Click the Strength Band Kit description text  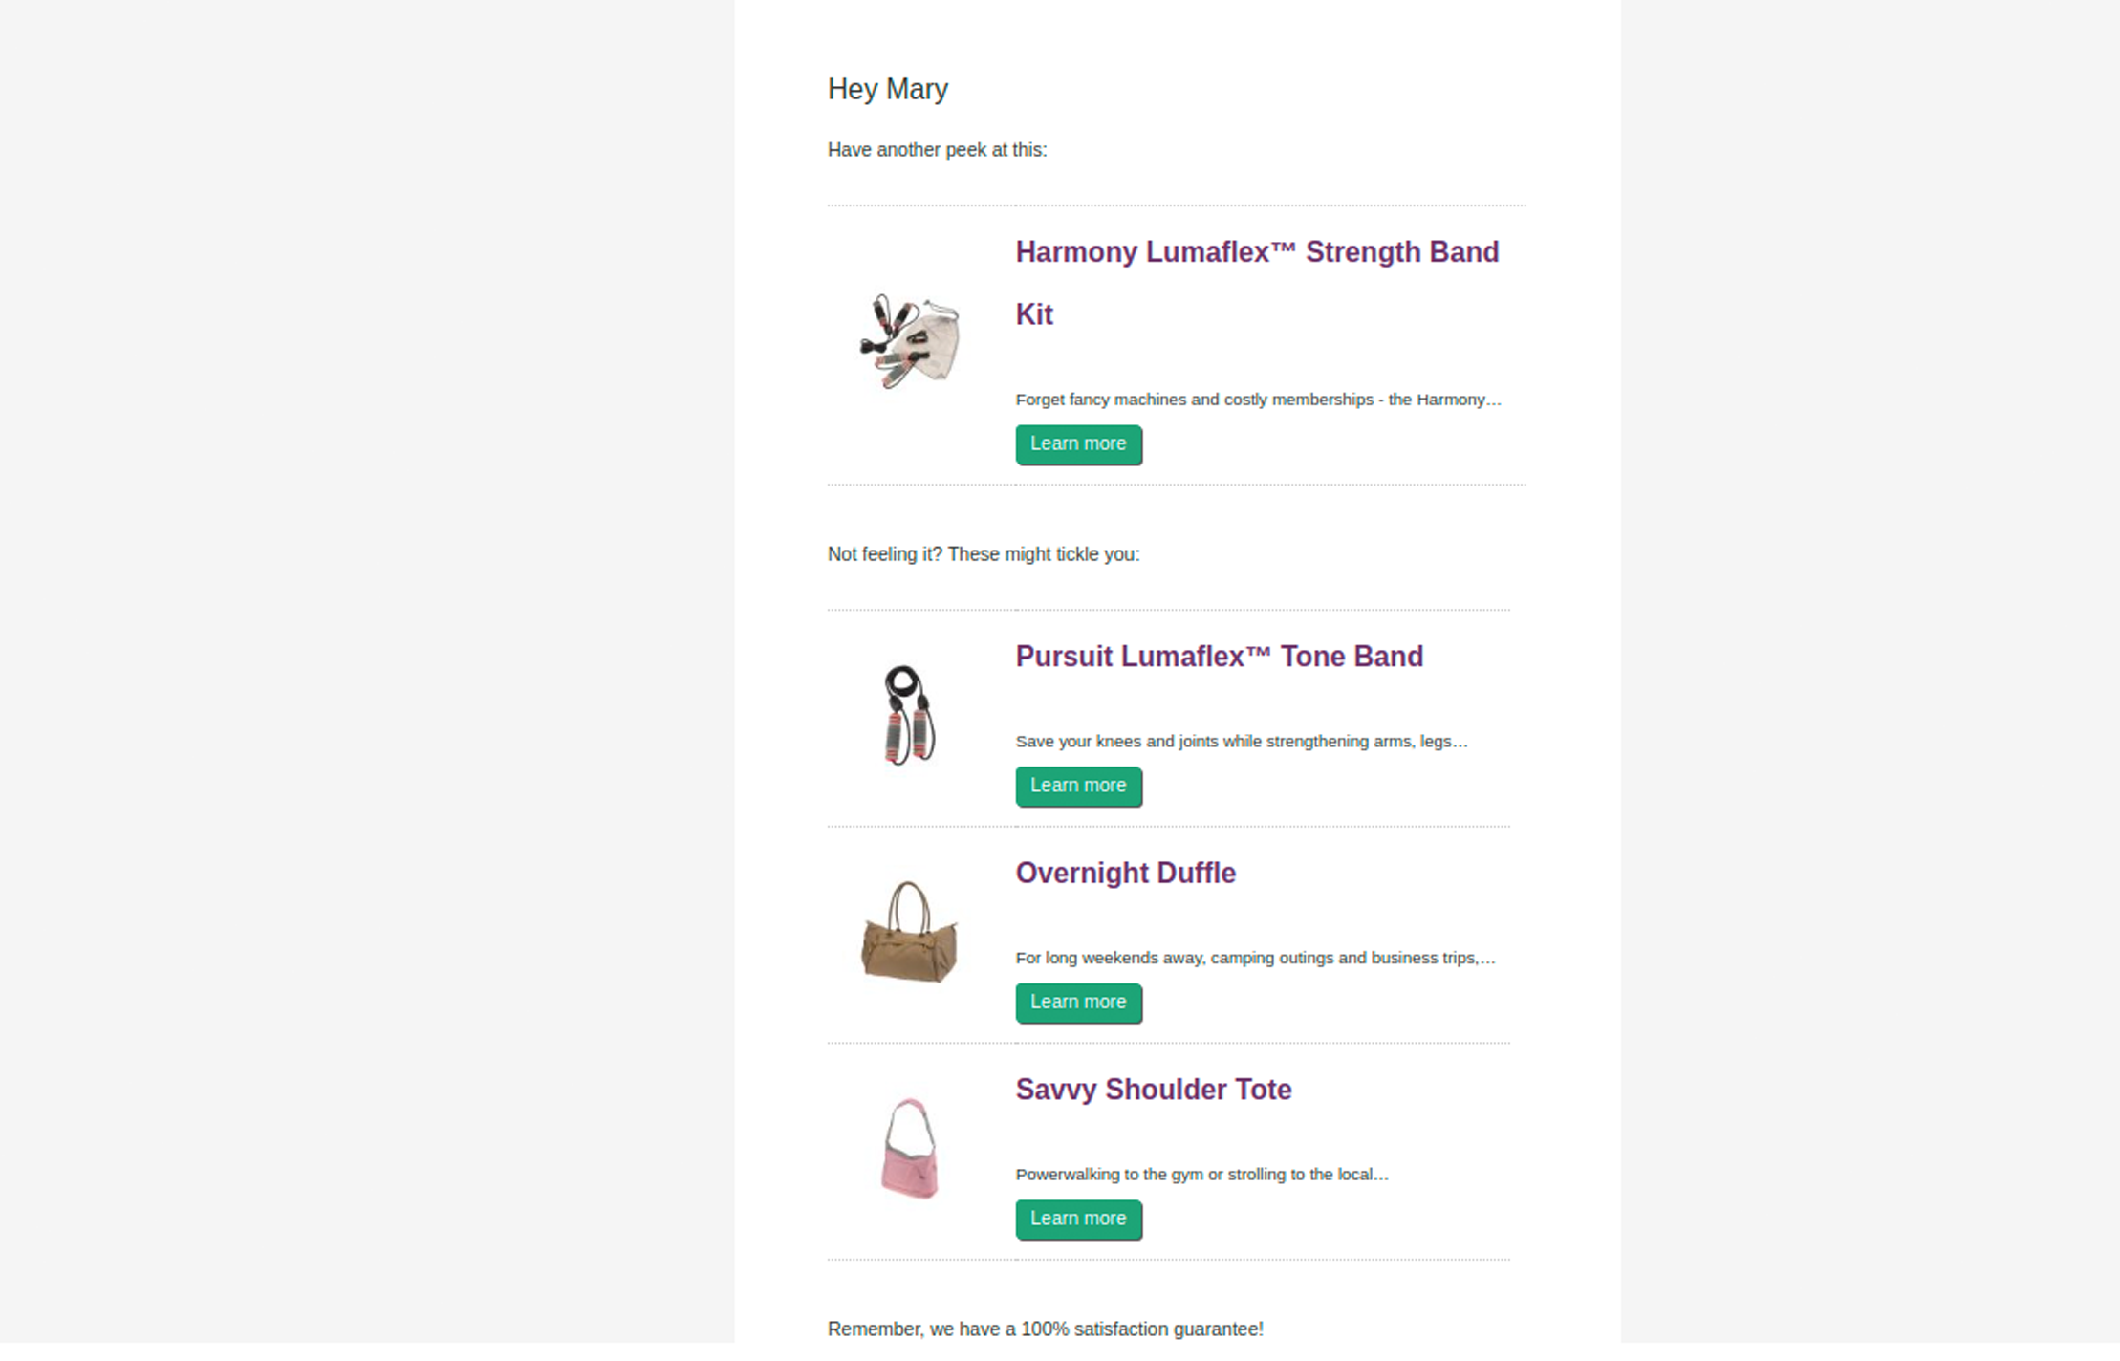point(1258,400)
